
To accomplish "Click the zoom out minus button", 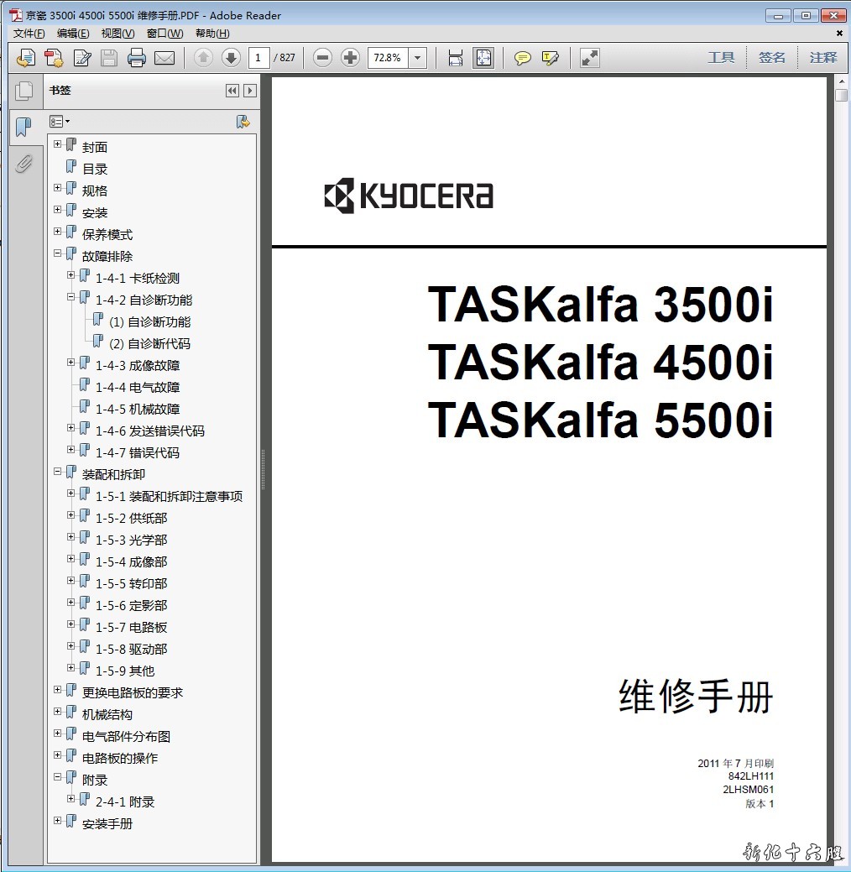I will click(323, 58).
